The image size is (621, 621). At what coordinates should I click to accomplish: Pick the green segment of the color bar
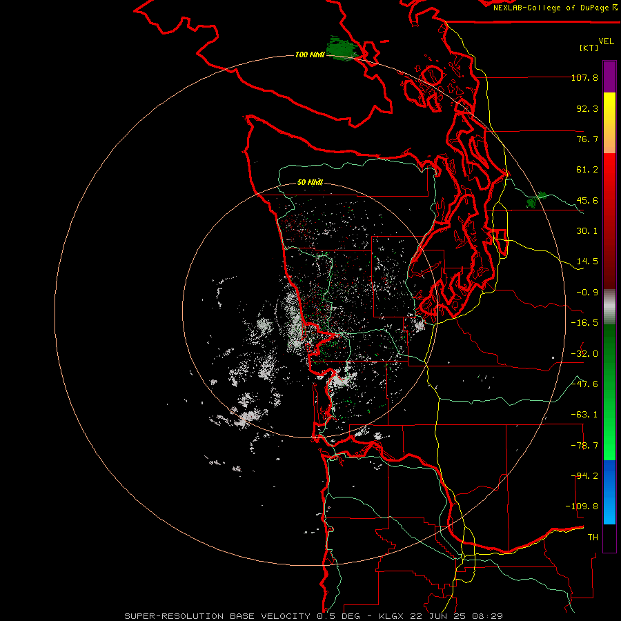click(609, 392)
